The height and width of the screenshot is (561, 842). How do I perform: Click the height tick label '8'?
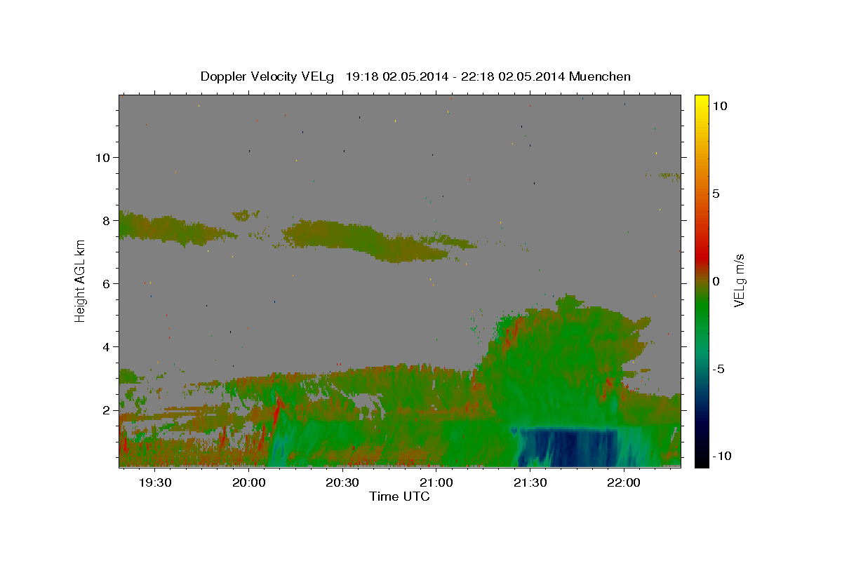[105, 220]
